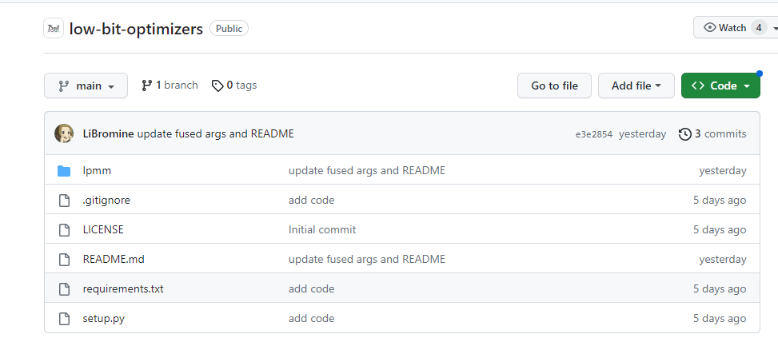
Task: Open requirements.txt file
Action: coord(123,289)
